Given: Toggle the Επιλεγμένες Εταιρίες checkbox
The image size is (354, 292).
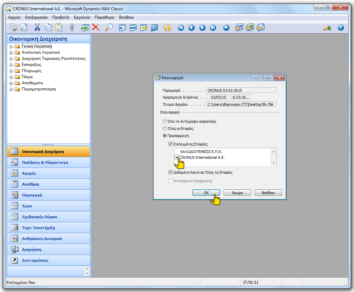Looking at the screenshot, I should point(170,144).
